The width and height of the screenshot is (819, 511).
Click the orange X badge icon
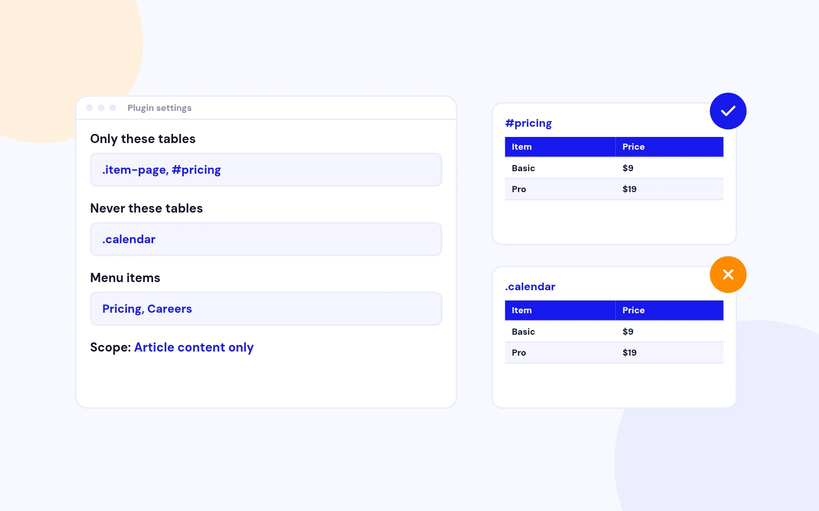pos(728,274)
